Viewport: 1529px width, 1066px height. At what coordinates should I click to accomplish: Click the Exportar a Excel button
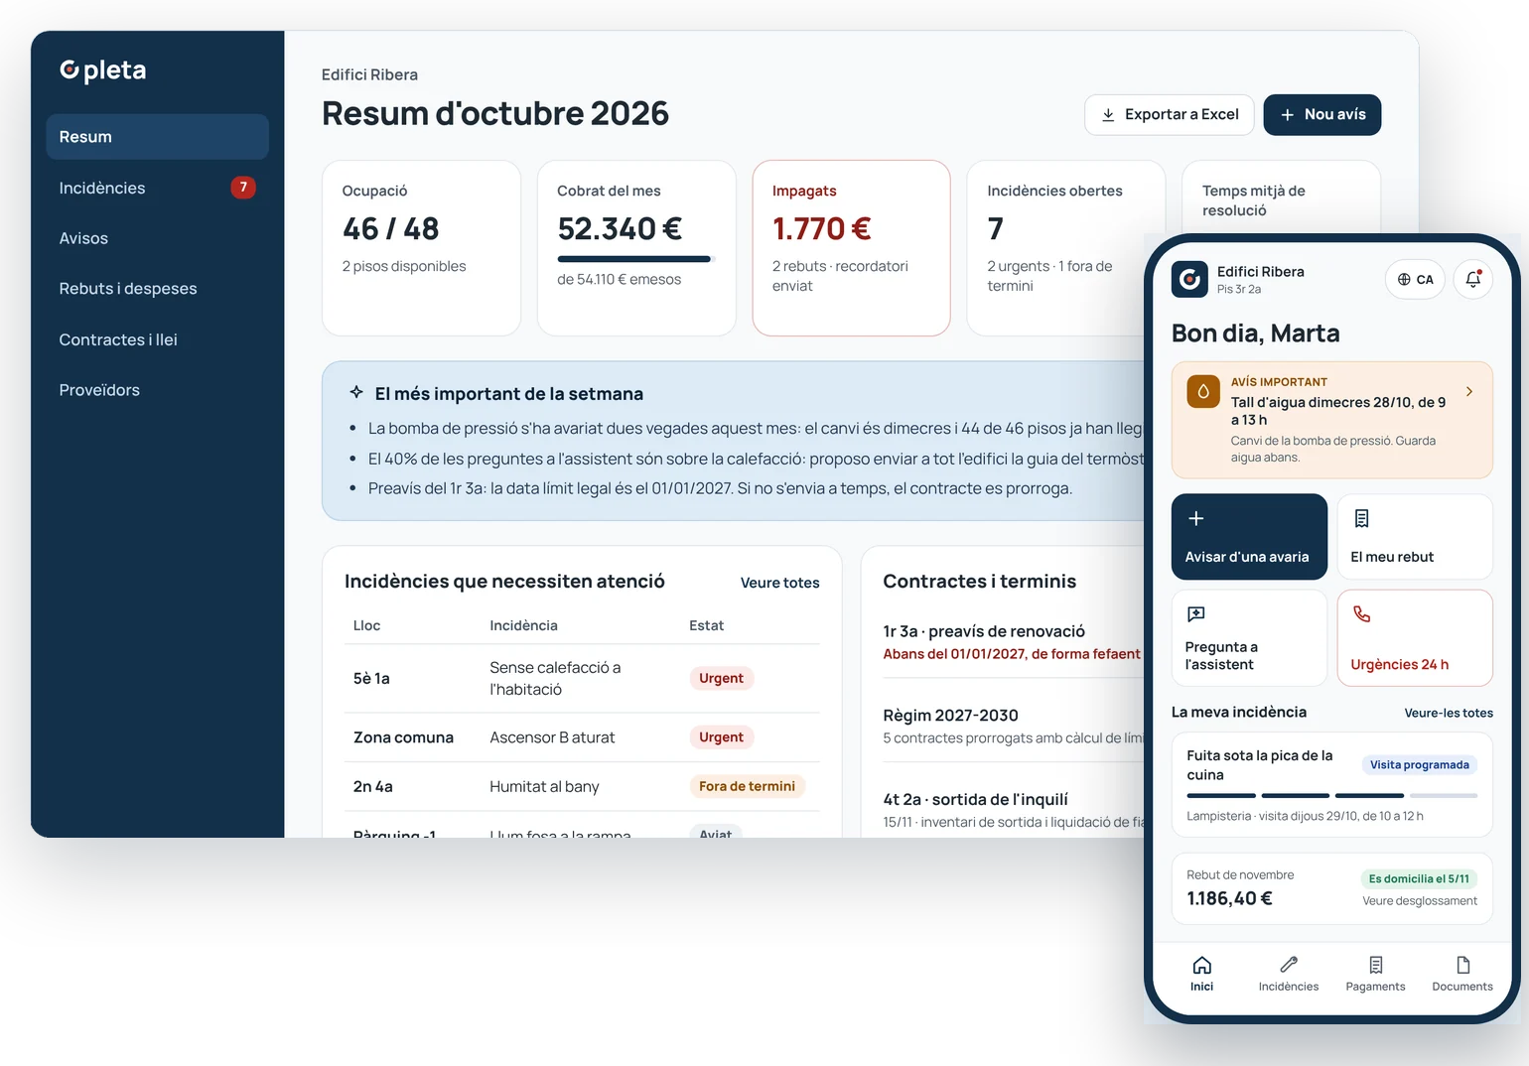pyautogui.click(x=1170, y=115)
